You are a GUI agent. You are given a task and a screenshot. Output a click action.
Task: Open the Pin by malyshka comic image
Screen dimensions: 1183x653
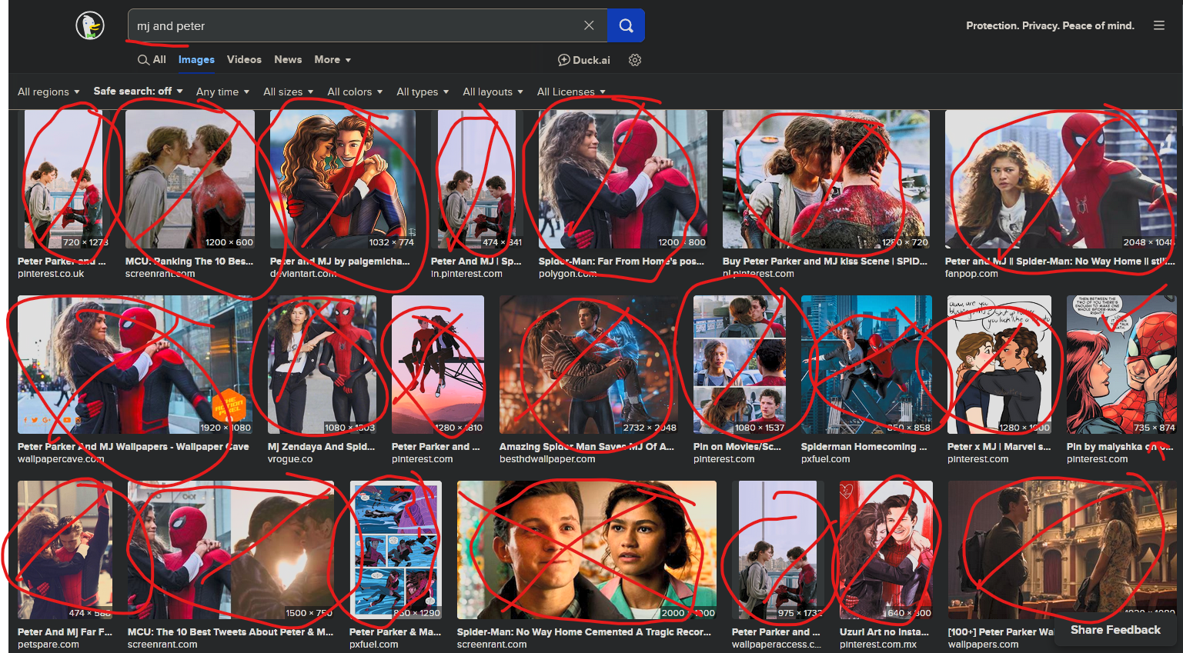click(x=1121, y=365)
